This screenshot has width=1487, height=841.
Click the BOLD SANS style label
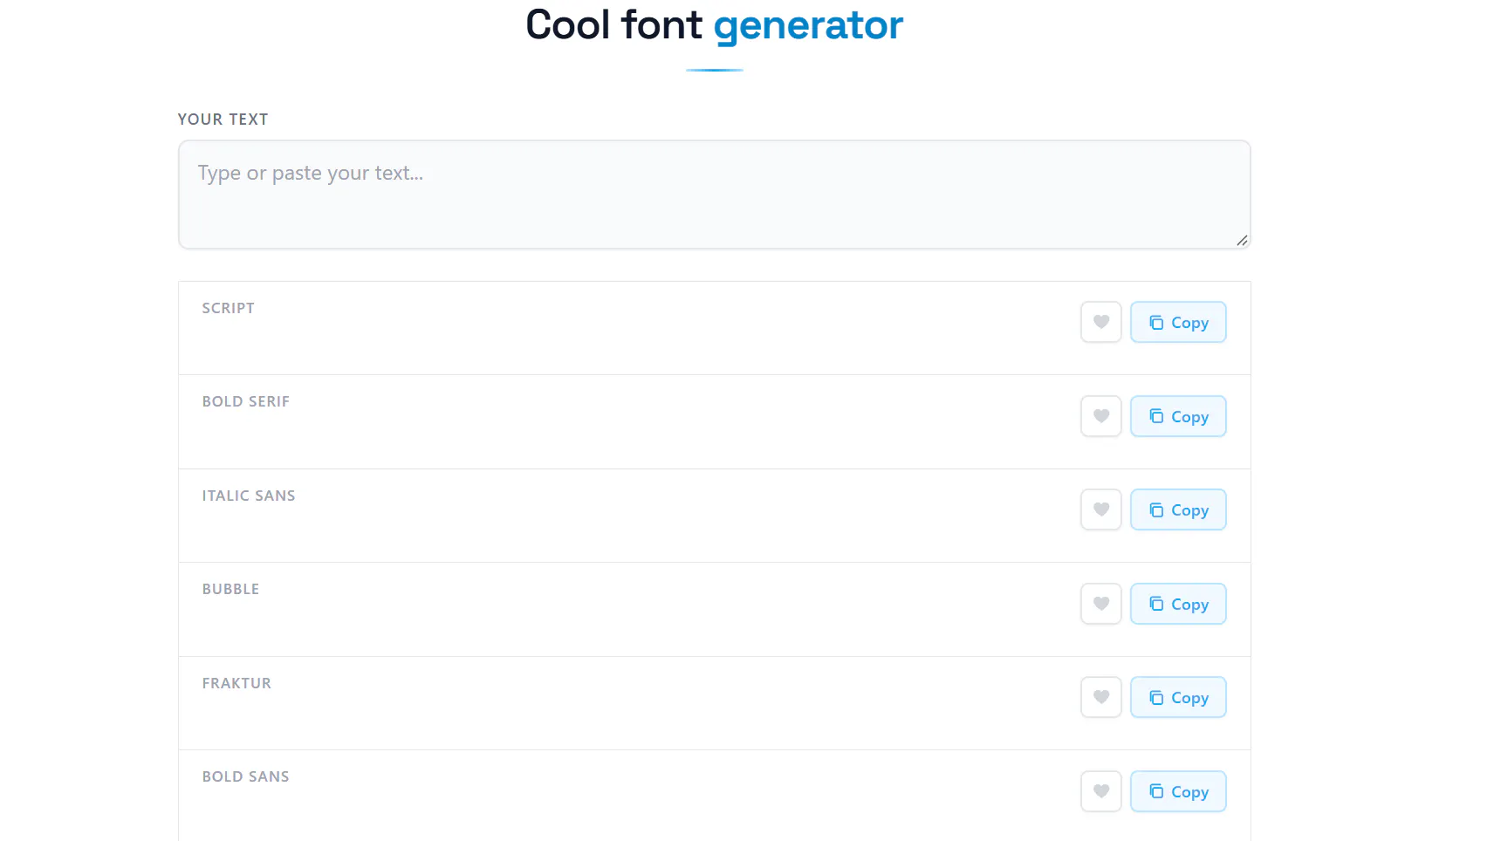[245, 776]
